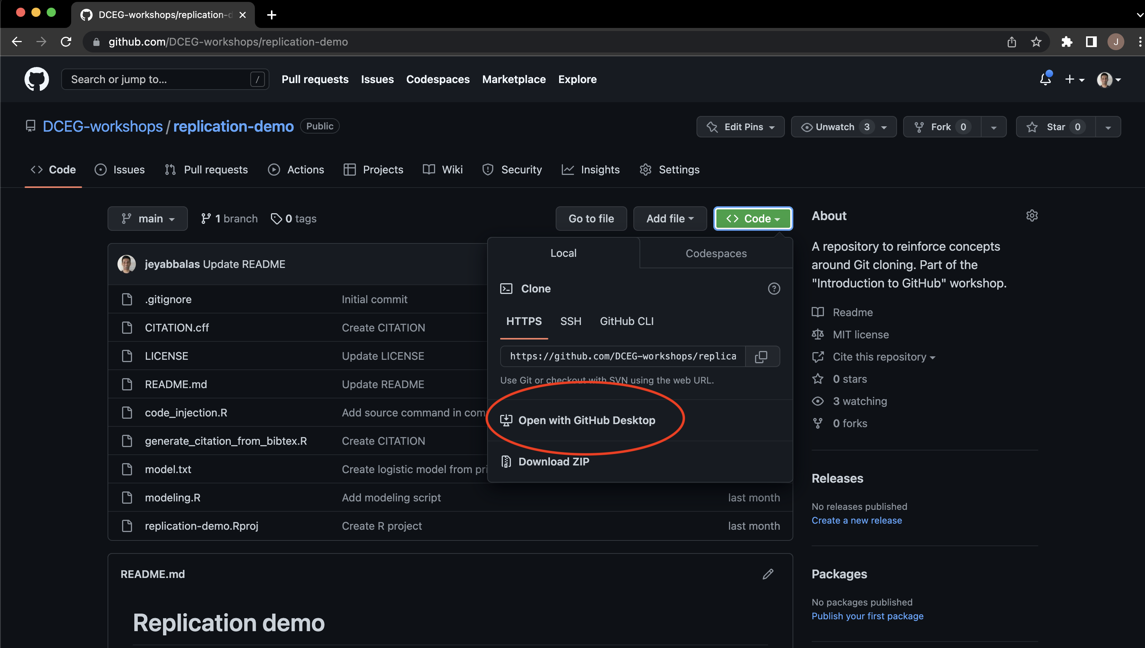1145x648 pixels.
Task: Select the GitHub CLI clone option
Action: [626, 322]
